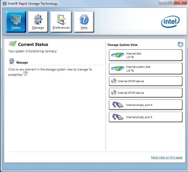Select Internal empty port 5
This screenshot has height=172, width=188.
coord(146,117)
